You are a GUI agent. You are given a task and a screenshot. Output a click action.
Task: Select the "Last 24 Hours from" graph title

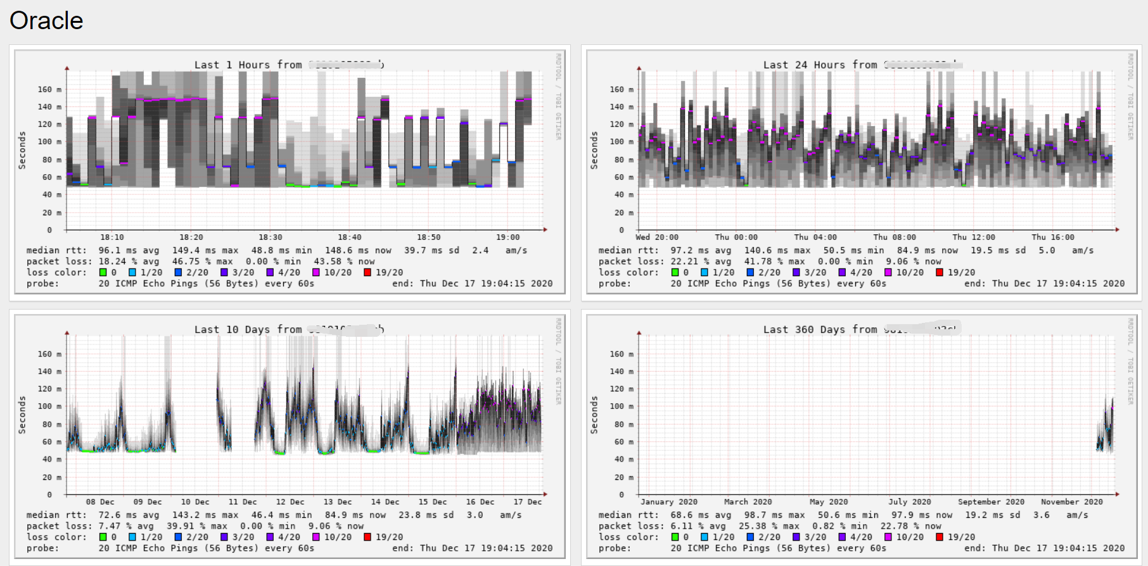pyautogui.click(x=820, y=65)
